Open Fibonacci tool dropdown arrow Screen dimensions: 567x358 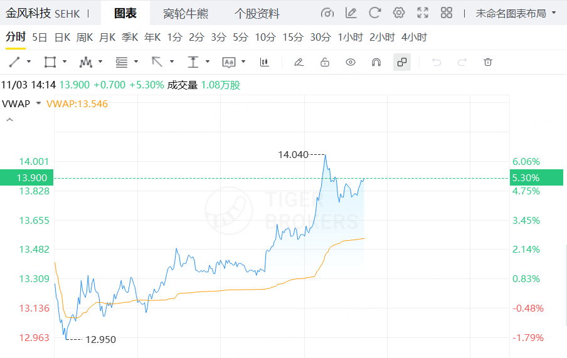[x=136, y=62]
